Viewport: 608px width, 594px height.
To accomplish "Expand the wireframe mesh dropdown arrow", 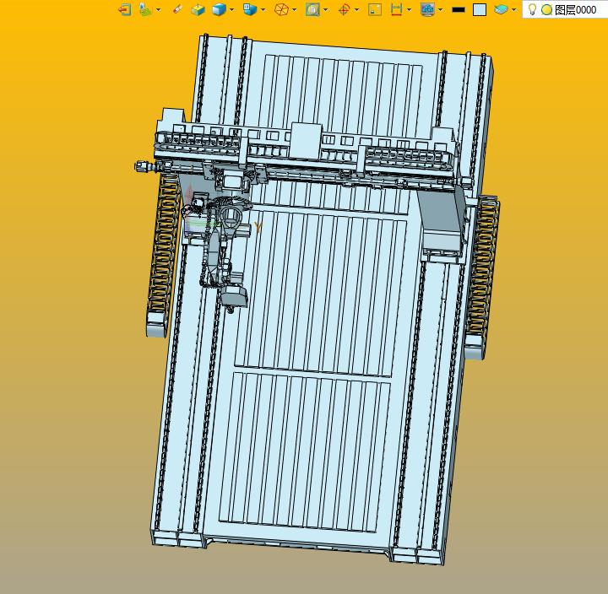I will (295, 9).
